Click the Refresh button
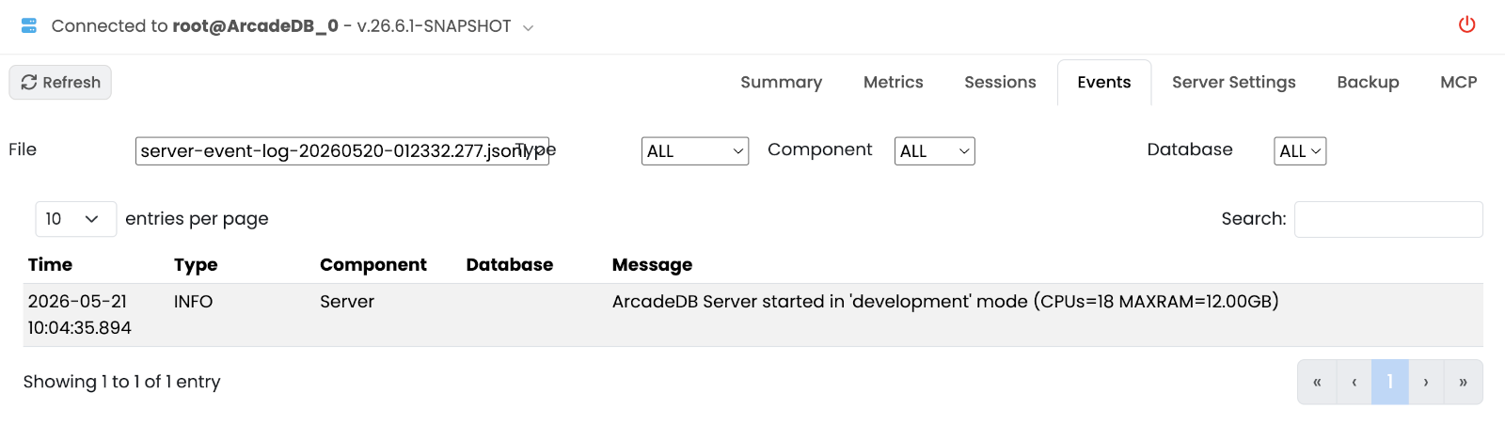The width and height of the screenshot is (1505, 424). click(x=60, y=82)
